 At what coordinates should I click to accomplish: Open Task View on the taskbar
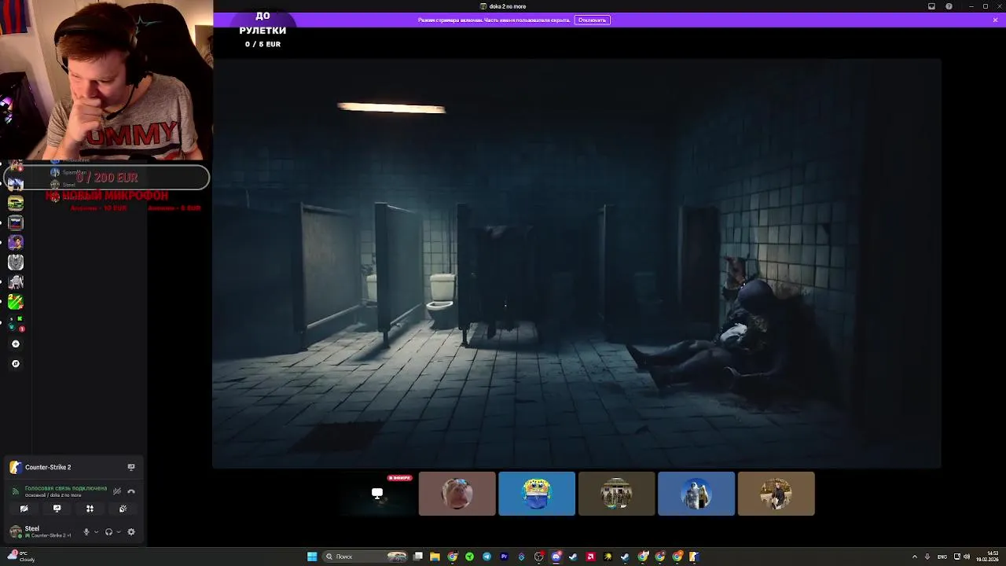pos(418,557)
